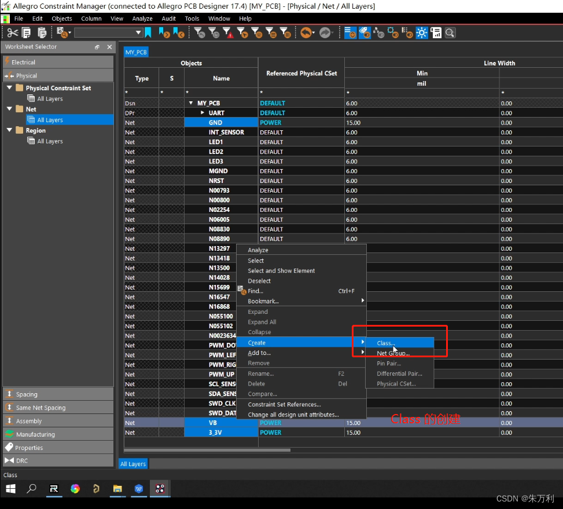Click the filter funnel with cursor arrow
Image resolution: width=563 pixels, height=509 pixels.
click(242, 33)
